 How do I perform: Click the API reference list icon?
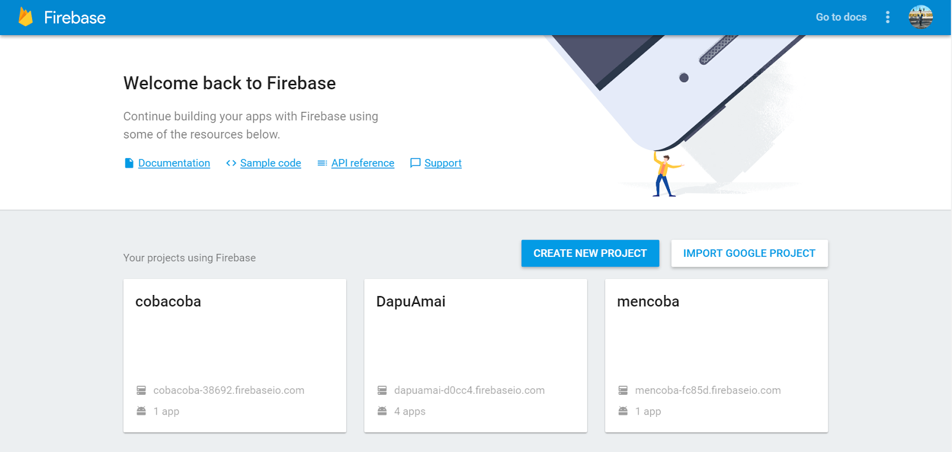322,162
